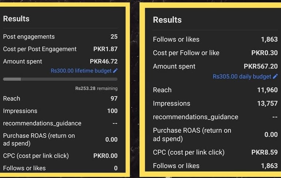
Task: Select Cost per Follow or like row
Action: pyautogui.click(x=215, y=53)
